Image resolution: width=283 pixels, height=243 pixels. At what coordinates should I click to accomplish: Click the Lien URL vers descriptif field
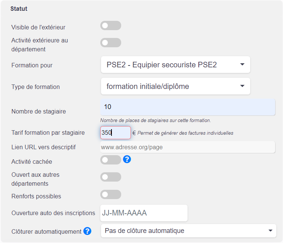coord(188,147)
